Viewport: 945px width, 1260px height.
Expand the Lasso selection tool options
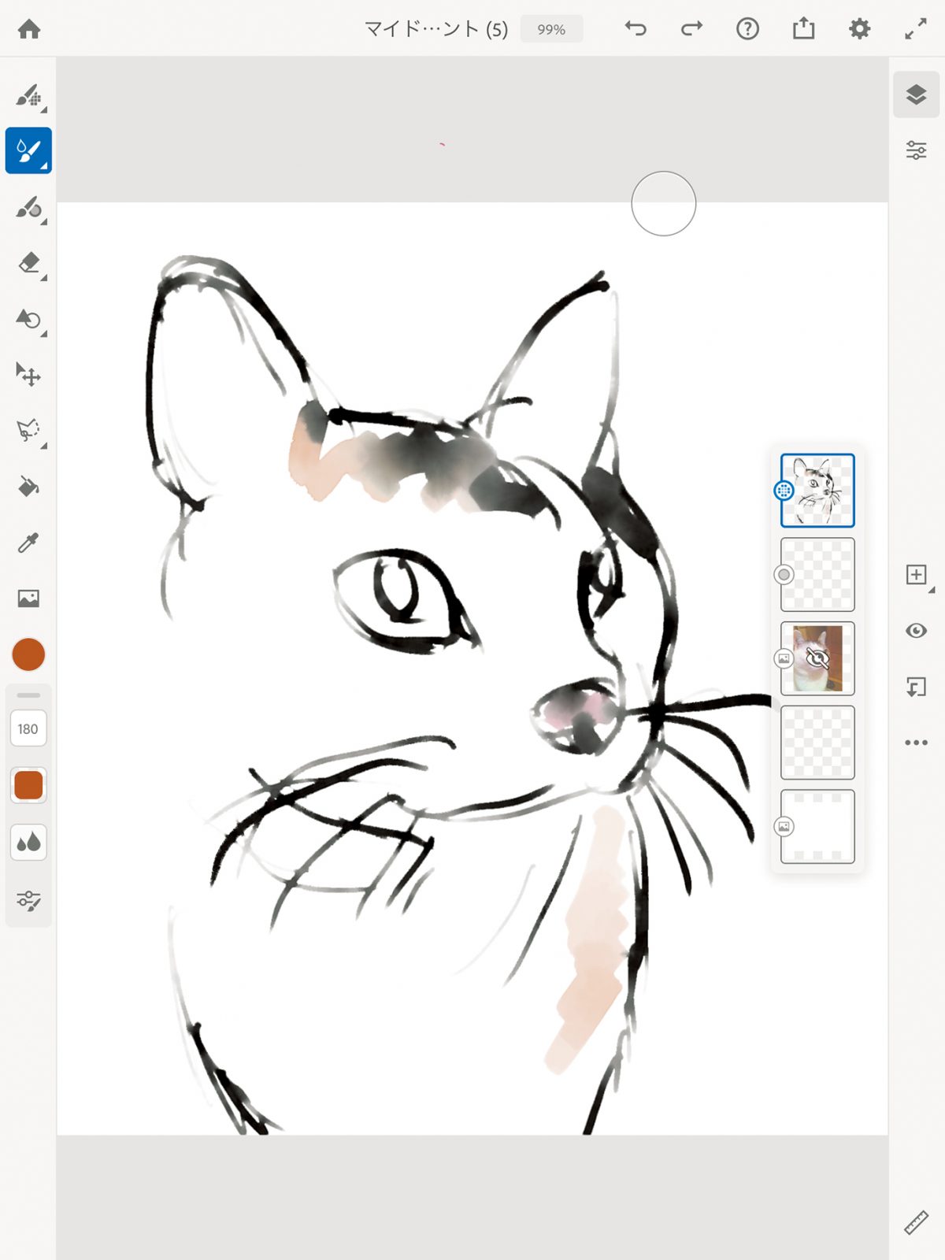[x=30, y=431]
